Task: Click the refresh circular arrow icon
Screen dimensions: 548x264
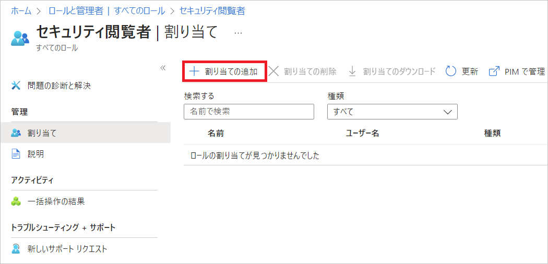Action: [x=451, y=71]
